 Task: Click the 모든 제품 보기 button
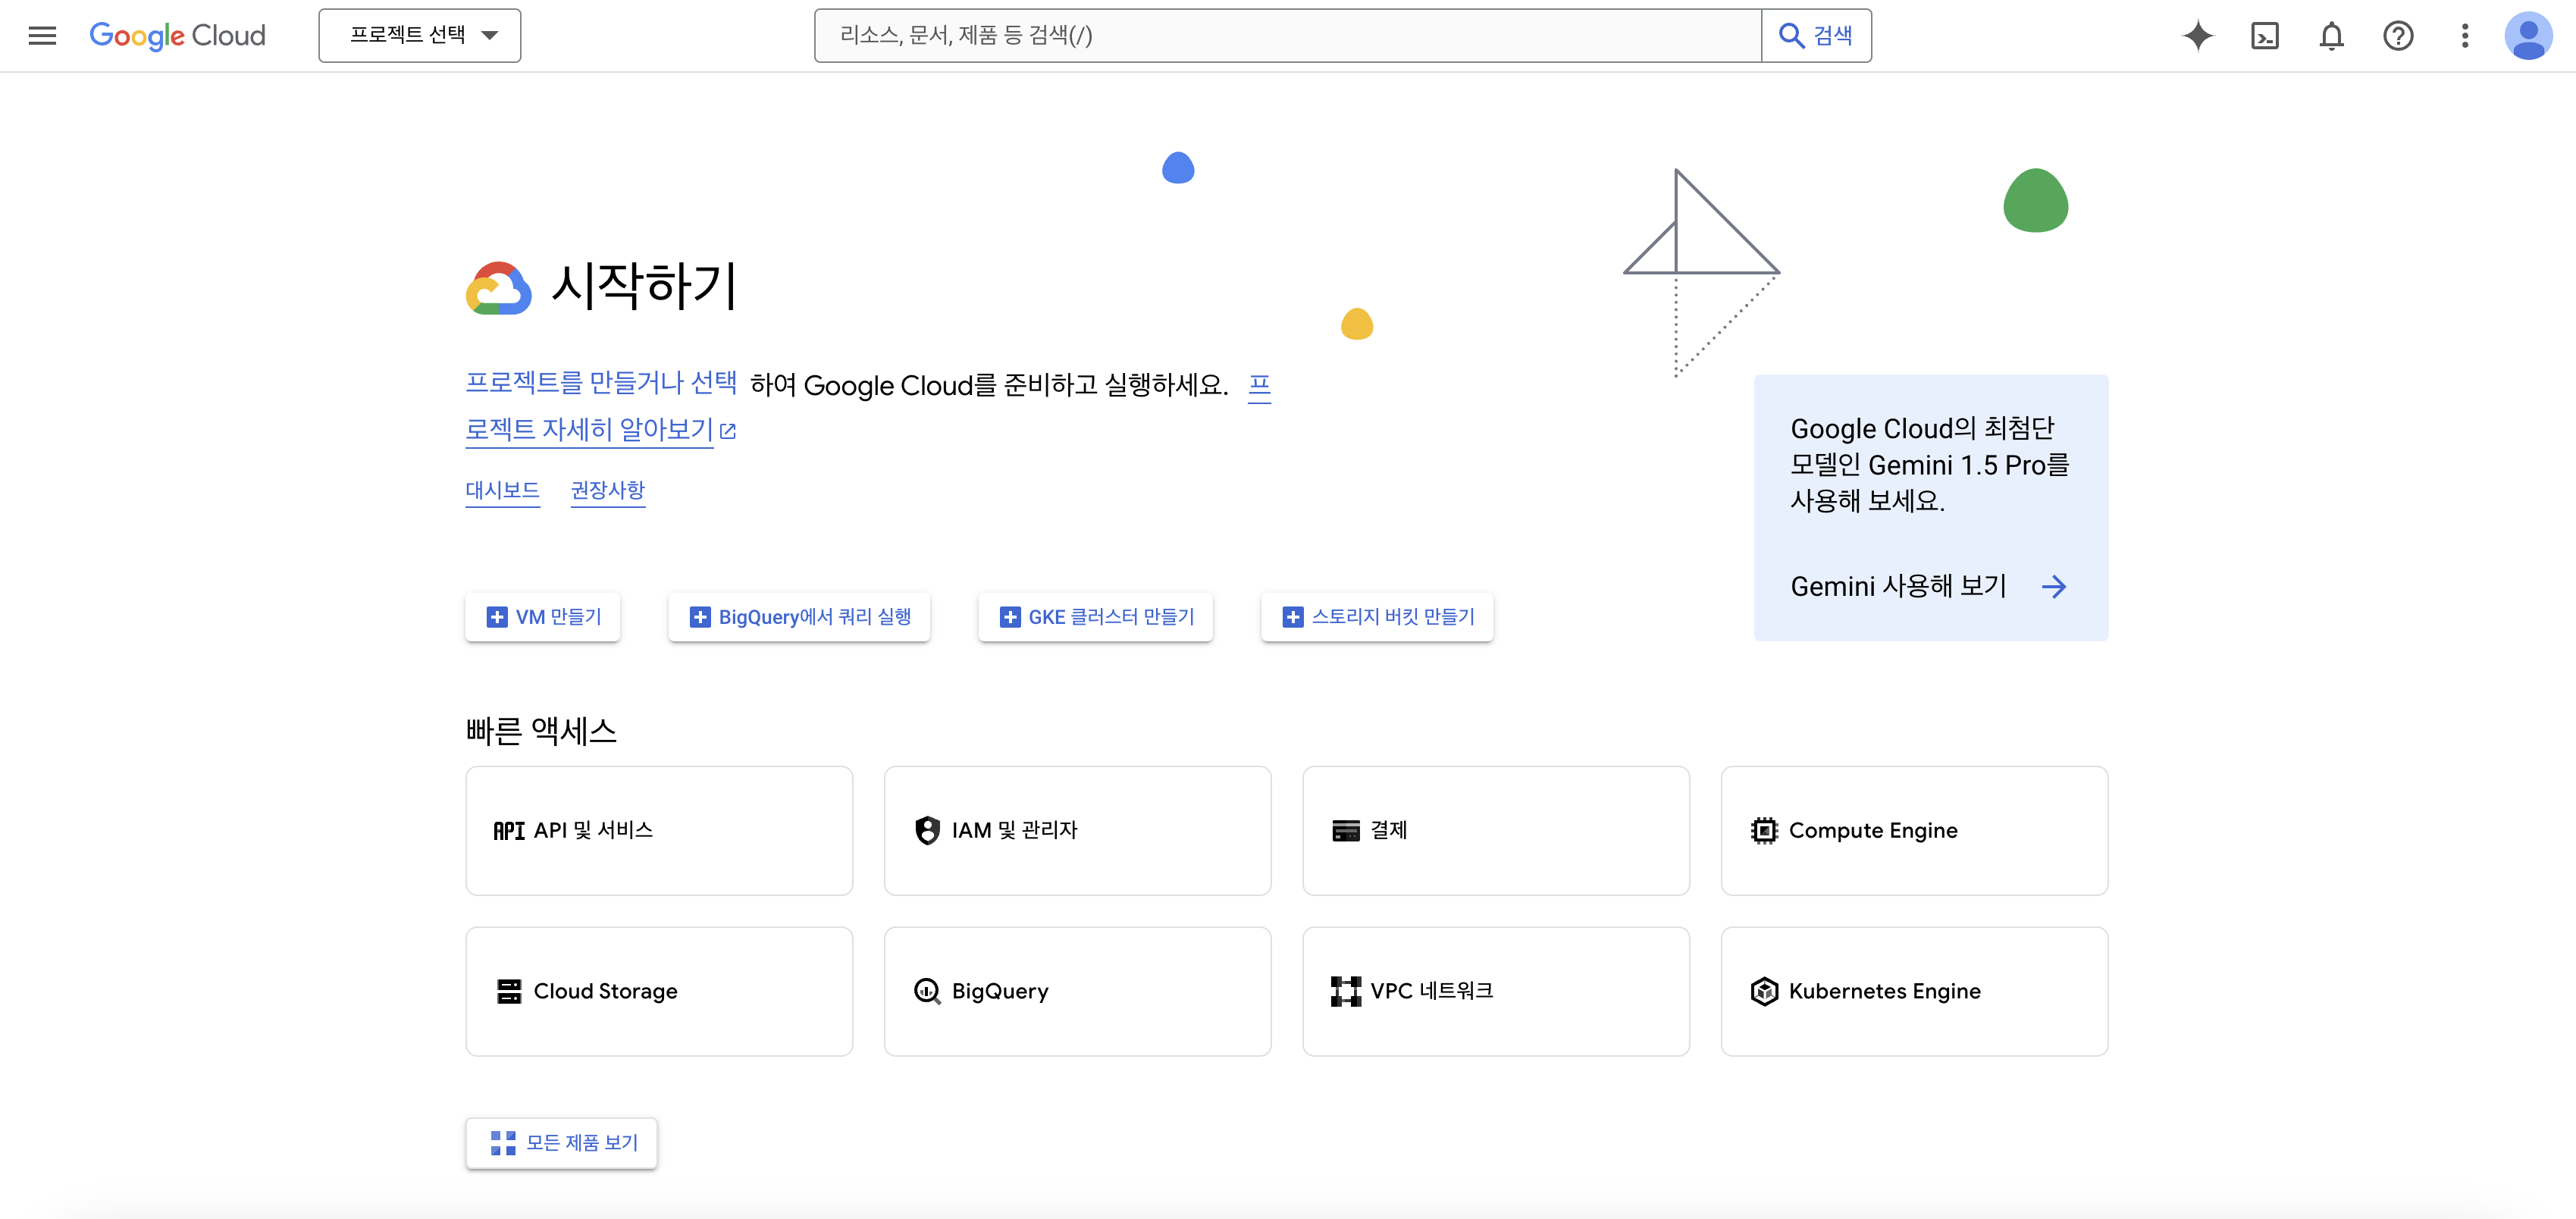click(562, 1142)
